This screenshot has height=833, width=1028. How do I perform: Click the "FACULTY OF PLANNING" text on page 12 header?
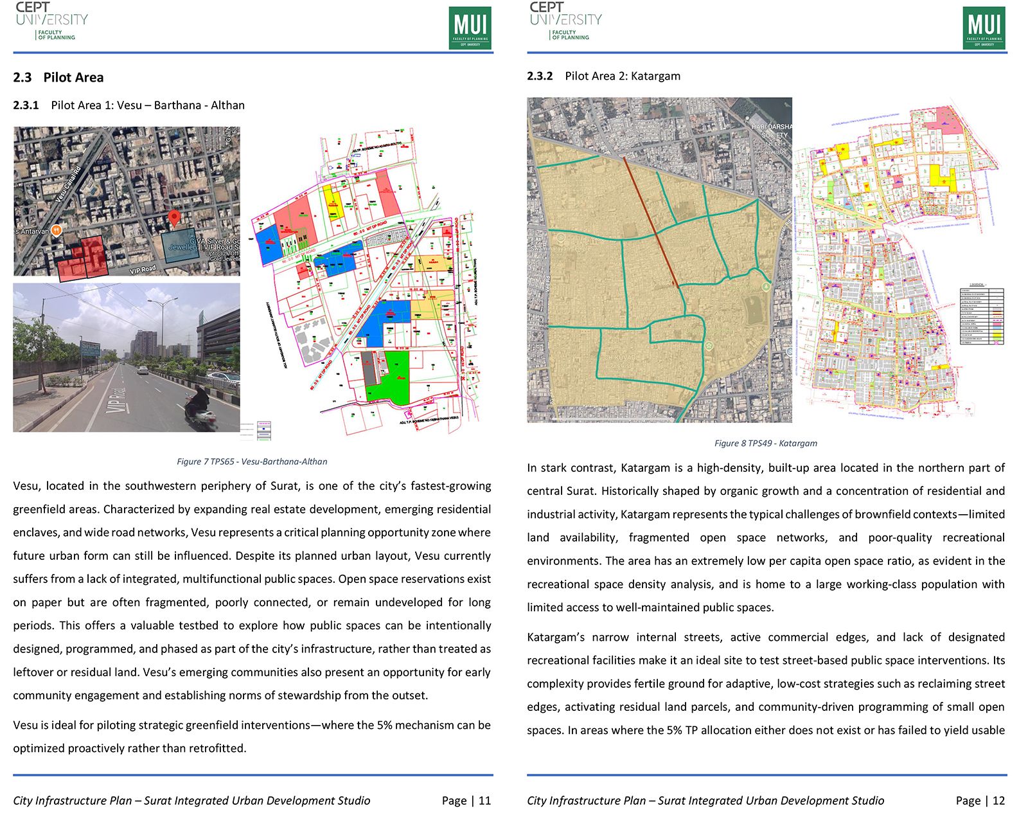coord(571,35)
